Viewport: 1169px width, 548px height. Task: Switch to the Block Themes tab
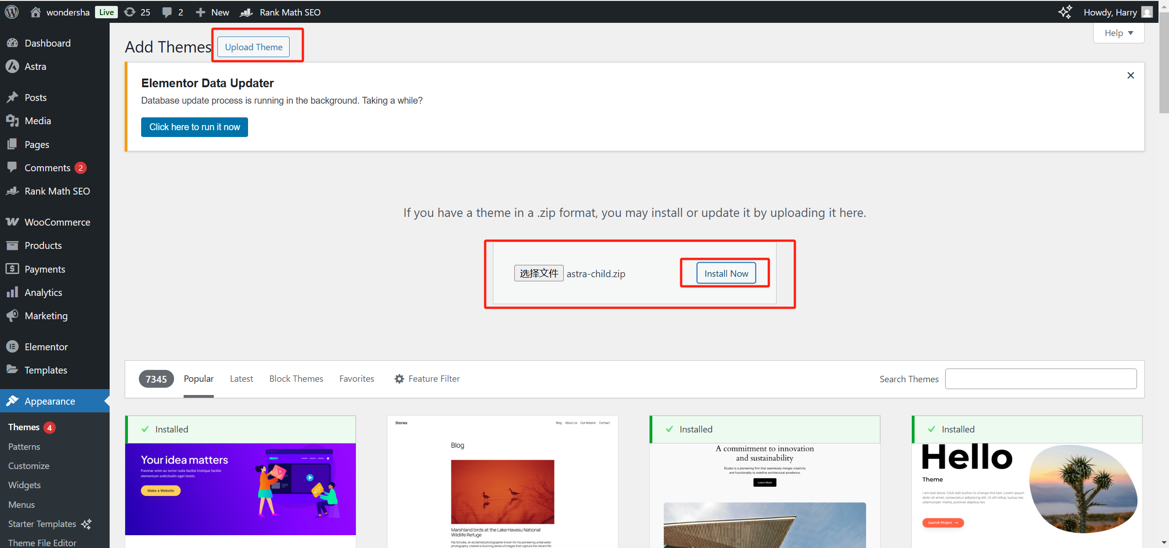tap(296, 379)
